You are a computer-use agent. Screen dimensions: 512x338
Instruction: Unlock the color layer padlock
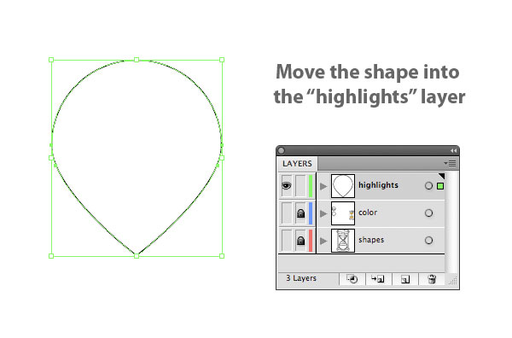point(300,213)
